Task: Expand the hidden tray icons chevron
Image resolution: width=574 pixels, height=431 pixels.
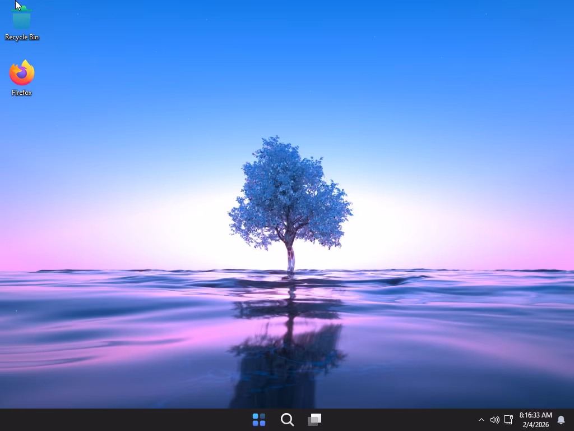Action: (481, 420)
